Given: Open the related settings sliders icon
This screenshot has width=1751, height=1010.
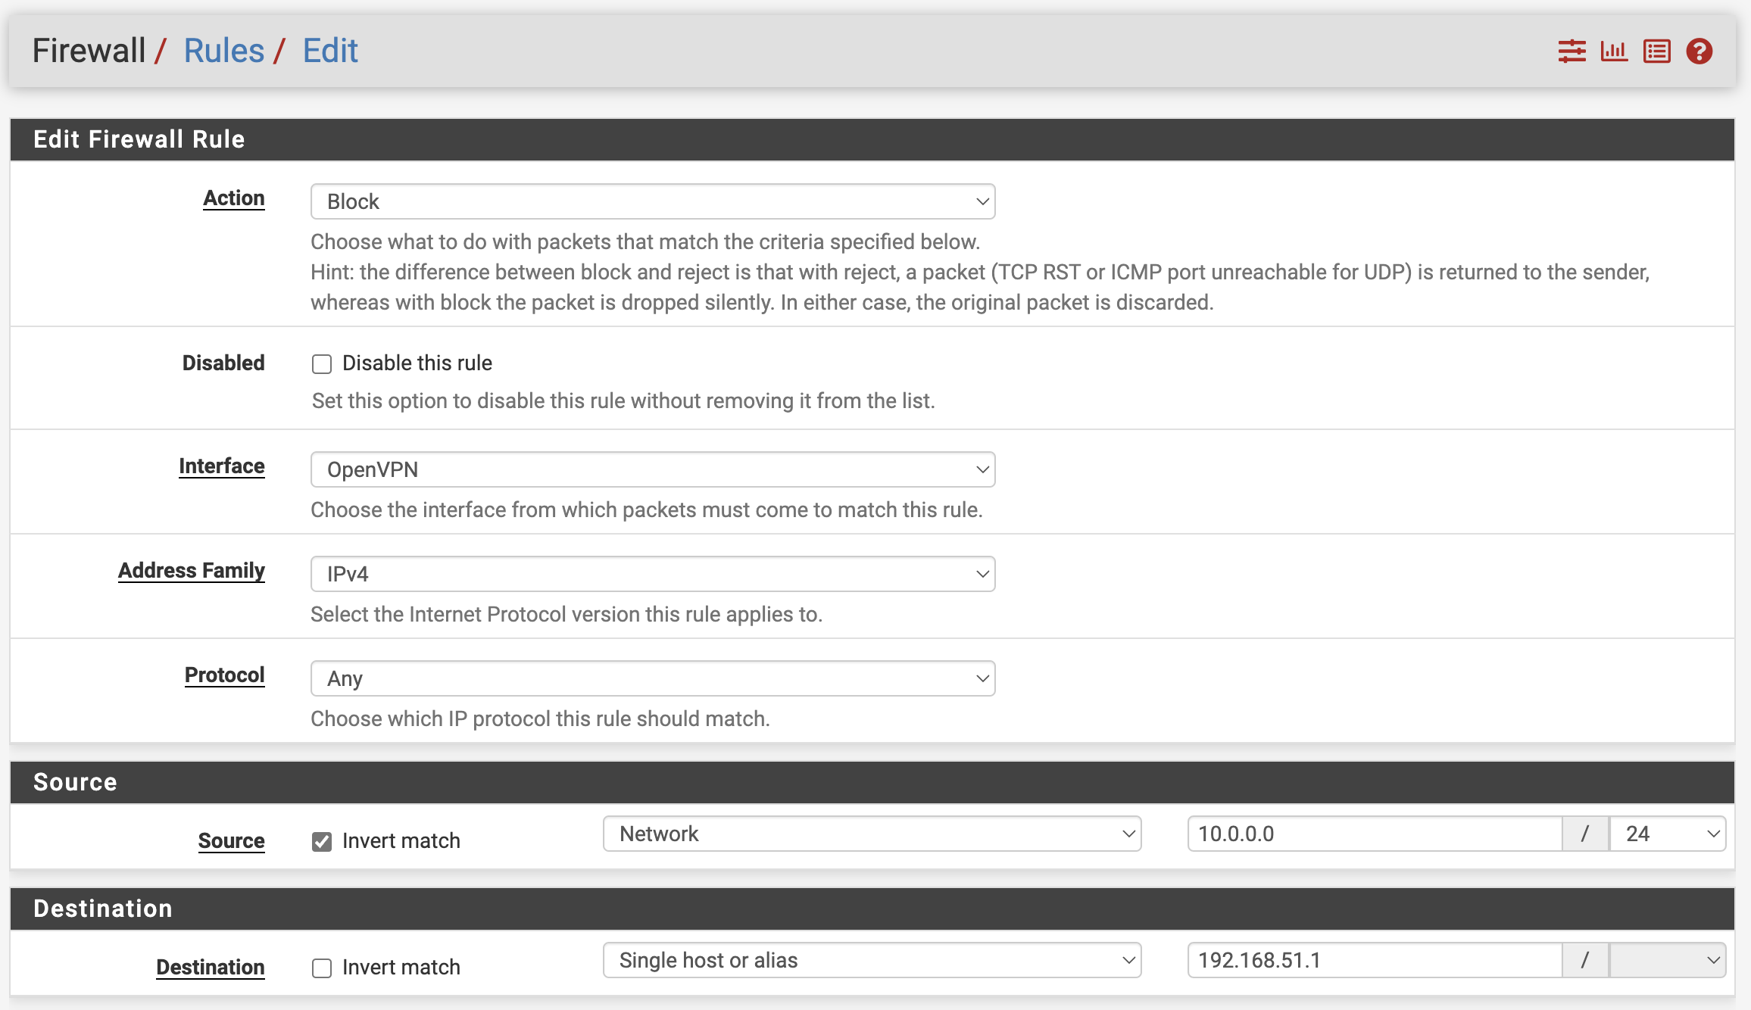Looking at the screenshot, I should click(x=1572, y=51).
